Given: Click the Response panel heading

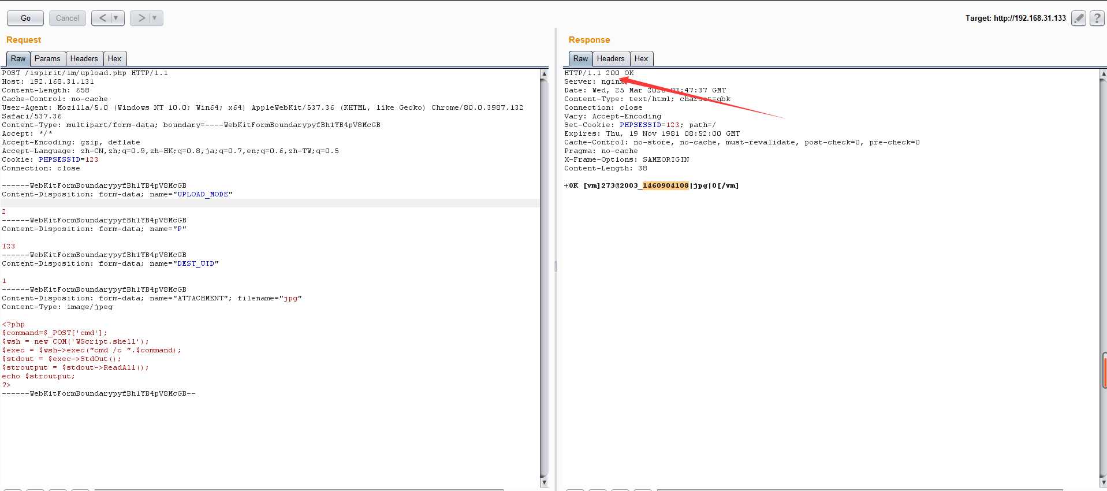Looking at the screenshot, I should coord(589,40).
